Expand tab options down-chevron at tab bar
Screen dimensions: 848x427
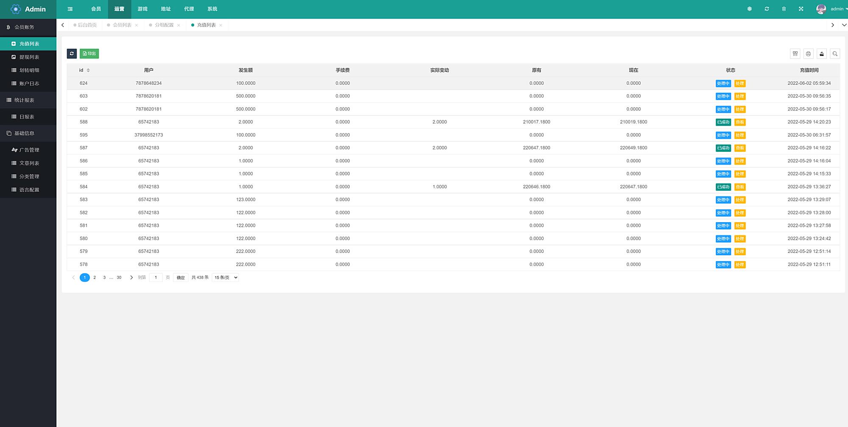[x=843, y=25]
